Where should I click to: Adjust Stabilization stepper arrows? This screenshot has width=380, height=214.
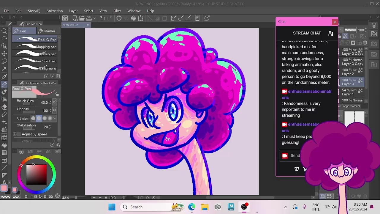50,127
